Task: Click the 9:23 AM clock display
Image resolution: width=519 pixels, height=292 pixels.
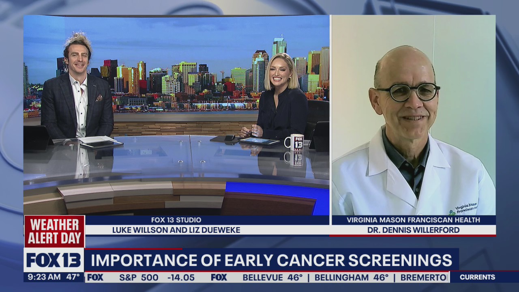Action: tap(42, 277)
